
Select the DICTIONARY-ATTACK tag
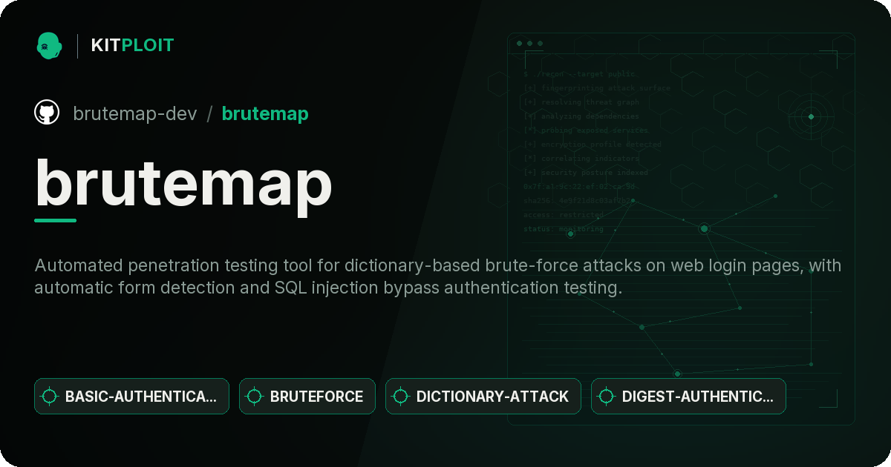(x=483, y=397)
